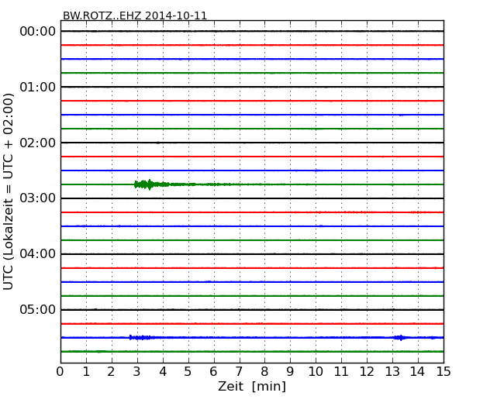Click the 05:00 time label

click(x=38, y=309)
